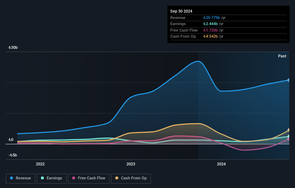This screenshot has height=188, width=295.
Task: Toggle the Free Cash Flow legend button
Action: [x=89, y=178]
